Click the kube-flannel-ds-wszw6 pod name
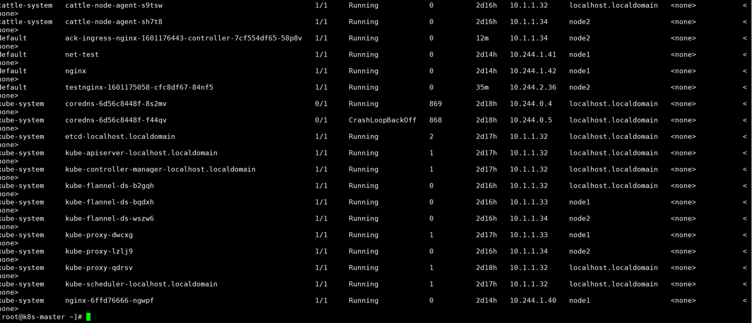 click(110, 219)
